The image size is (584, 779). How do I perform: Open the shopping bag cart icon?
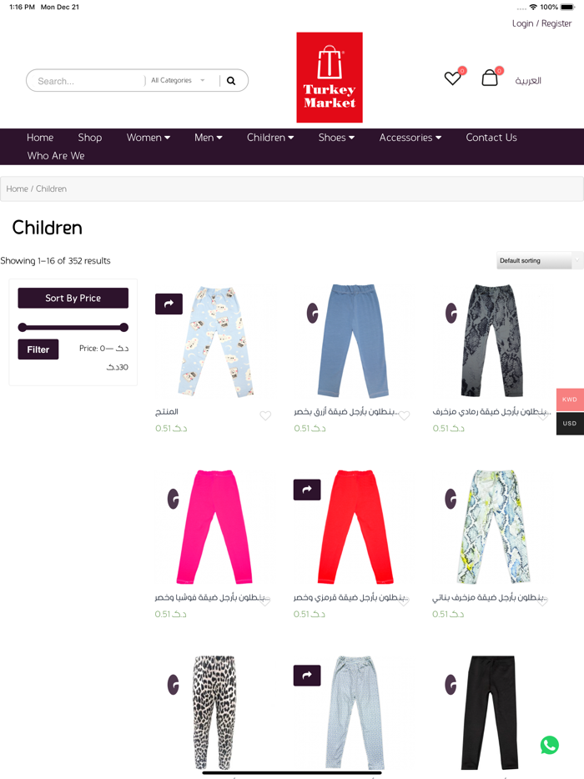point(490,78)
